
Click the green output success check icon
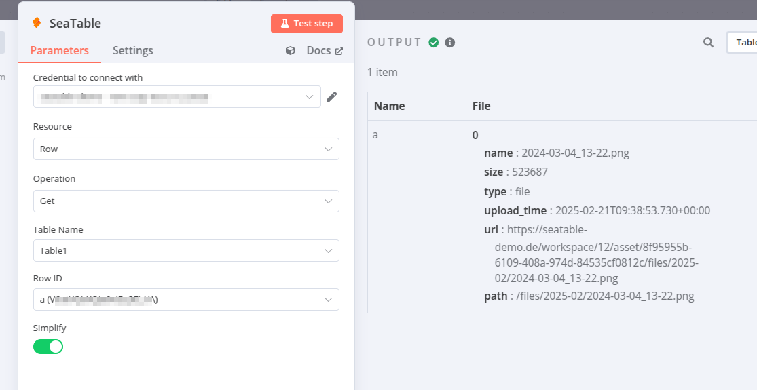434,43
